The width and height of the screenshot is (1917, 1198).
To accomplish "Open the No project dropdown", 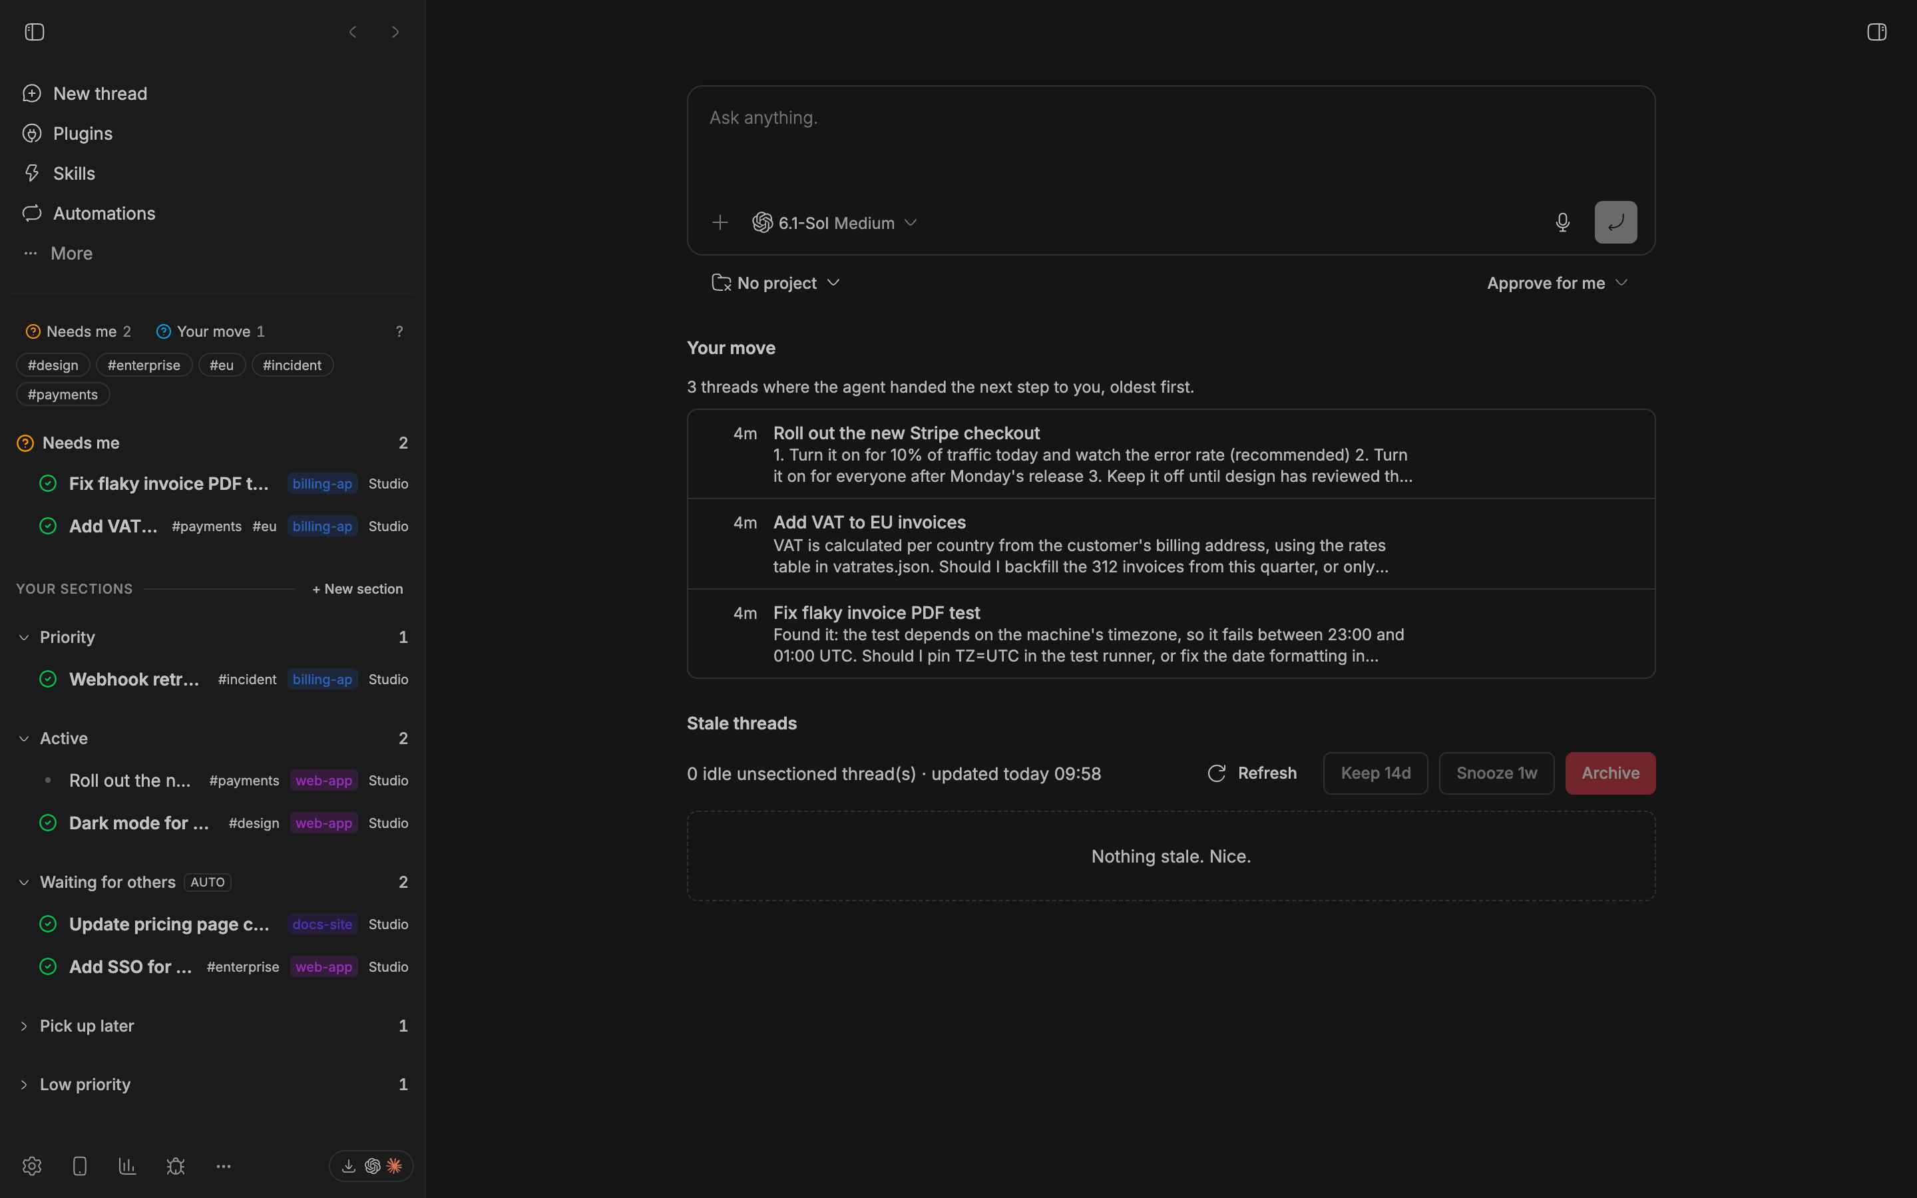I will point(775,283).
